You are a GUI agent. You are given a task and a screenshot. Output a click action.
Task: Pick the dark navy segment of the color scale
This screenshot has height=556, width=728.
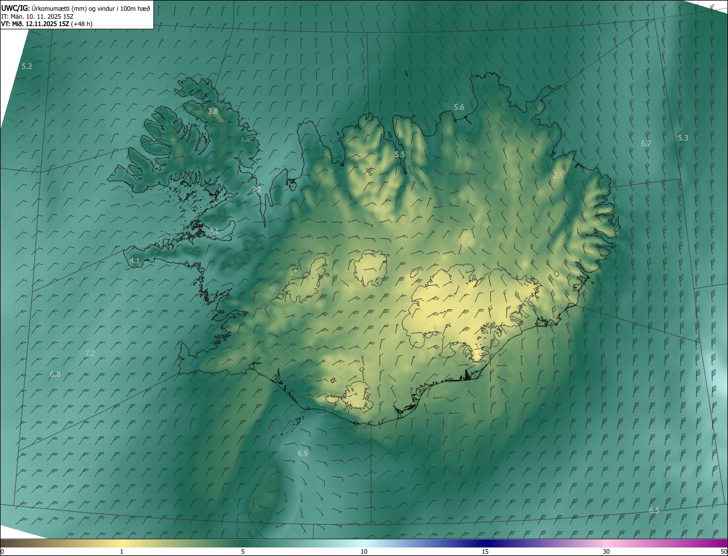[x=485, y=543]
